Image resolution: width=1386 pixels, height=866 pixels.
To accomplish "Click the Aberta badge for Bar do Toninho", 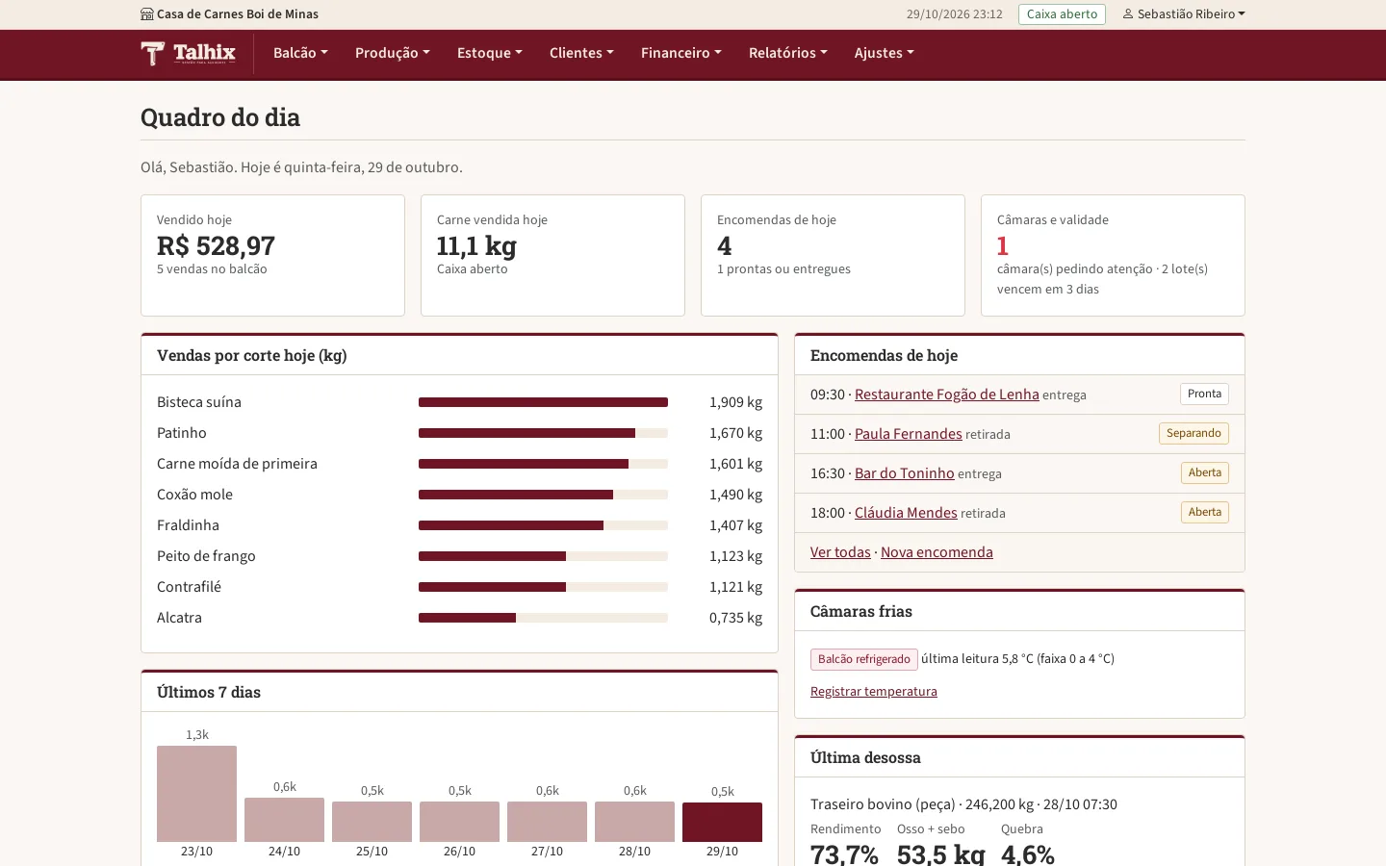I will [x=1205, y=473].
